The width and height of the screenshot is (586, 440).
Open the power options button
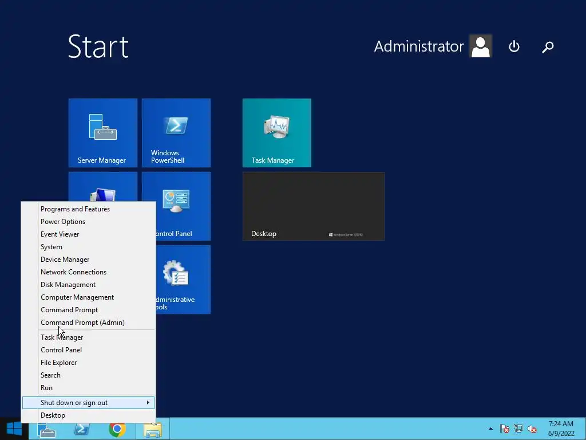point(514,46)
